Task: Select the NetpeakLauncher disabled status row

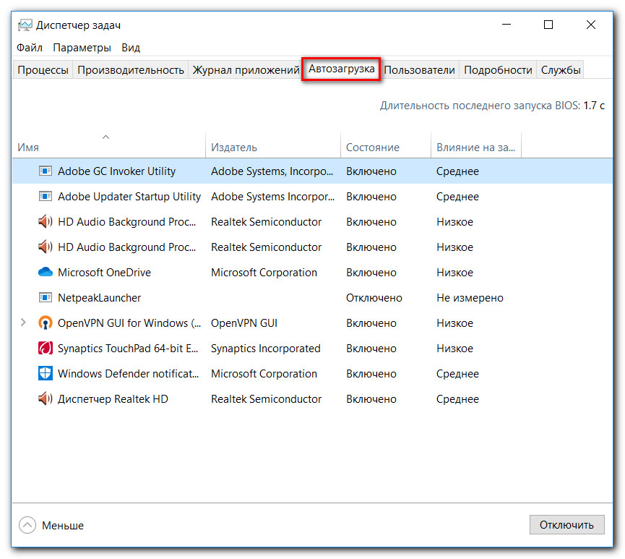Action: click(x=374, y=298)
